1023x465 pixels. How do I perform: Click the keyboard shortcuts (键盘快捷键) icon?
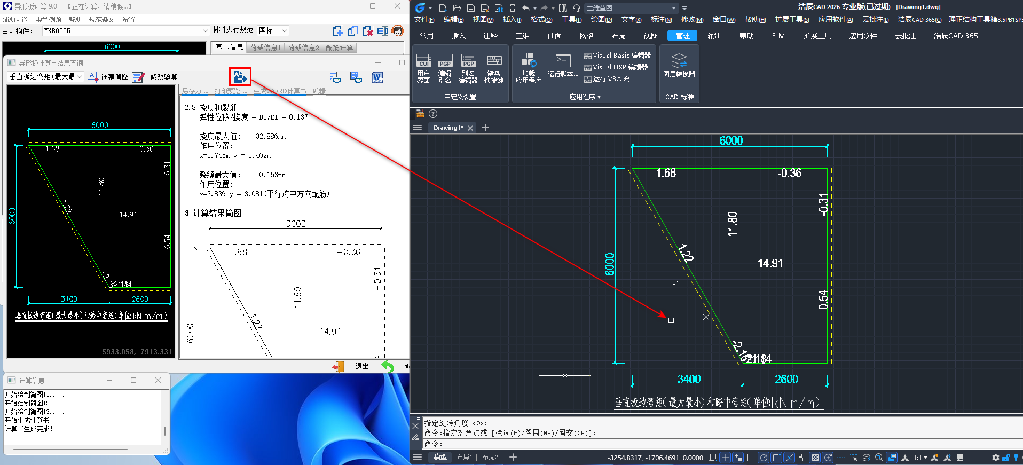494,68
